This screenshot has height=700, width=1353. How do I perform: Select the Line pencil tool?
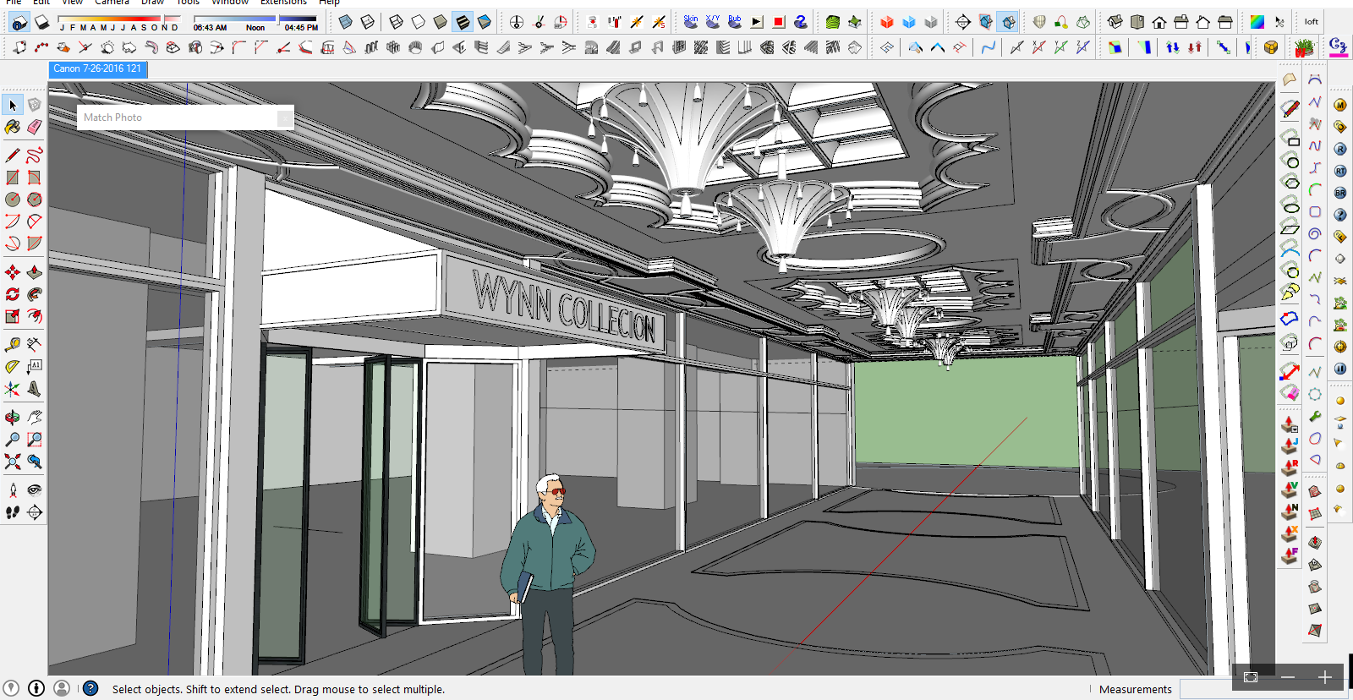[13, 156]
